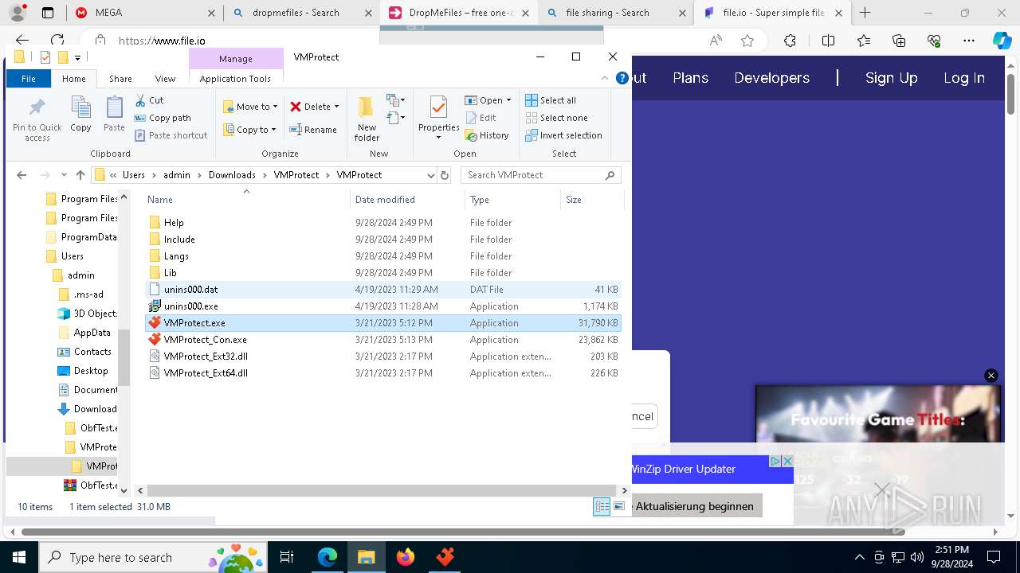Open Edge browser extensions icon
The image size is (1020, 573).
point(790,41)
